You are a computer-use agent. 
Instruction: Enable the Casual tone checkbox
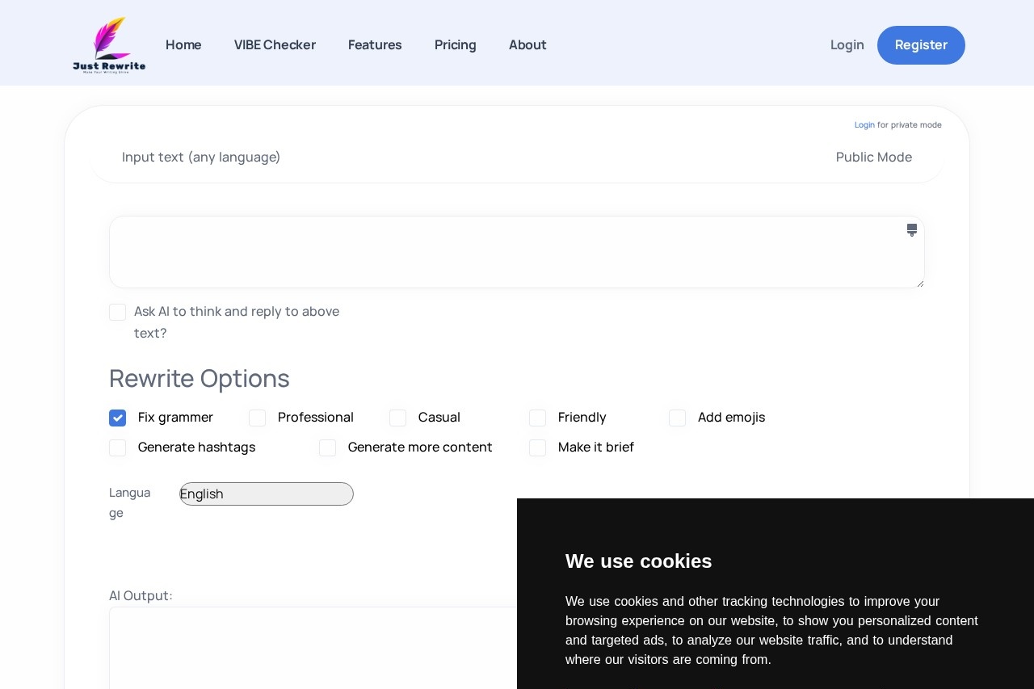point(398,418)
